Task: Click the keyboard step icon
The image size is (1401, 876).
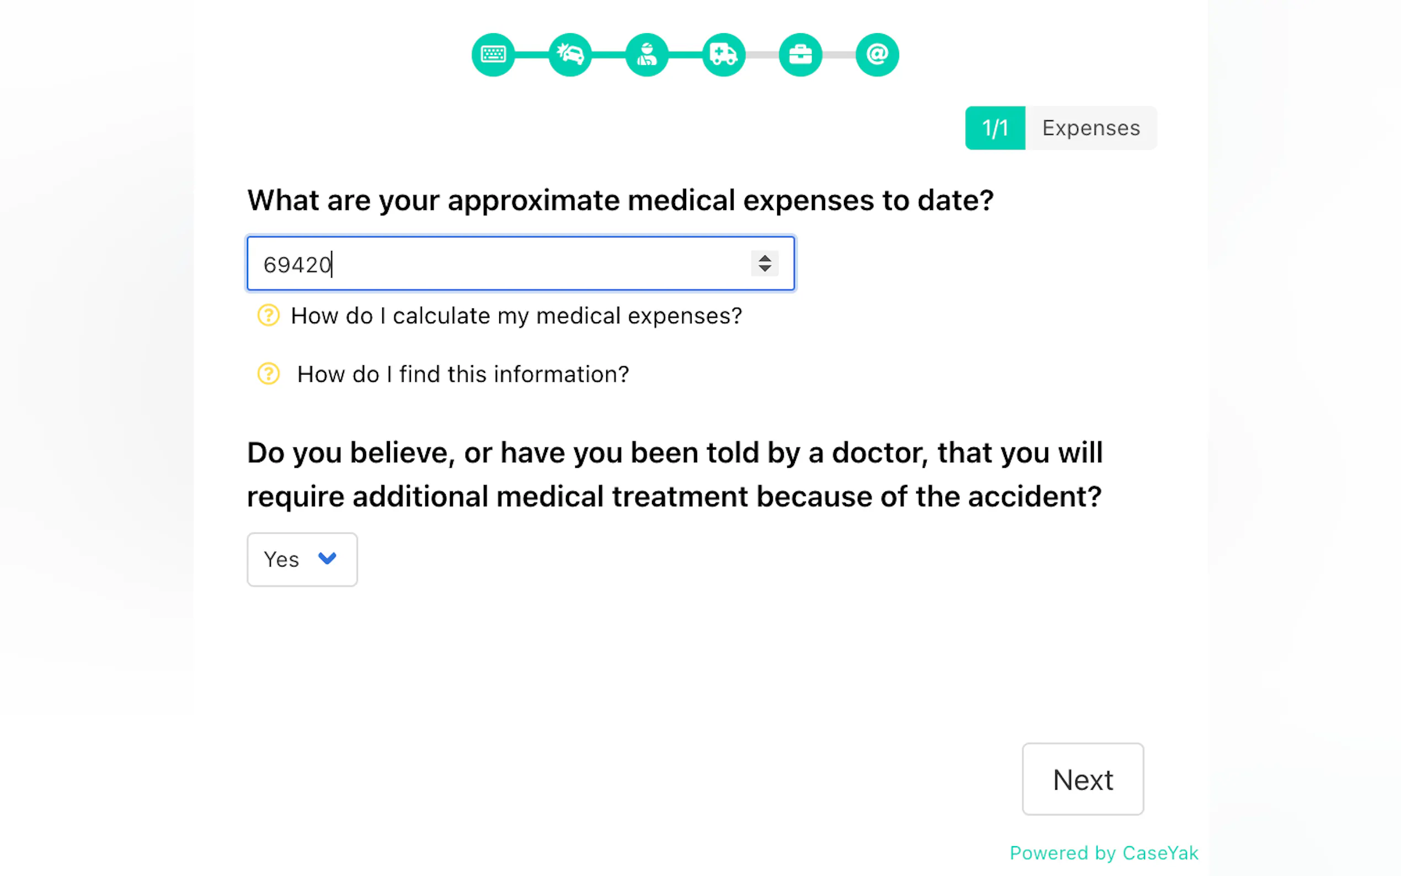Action: [493, 55]
